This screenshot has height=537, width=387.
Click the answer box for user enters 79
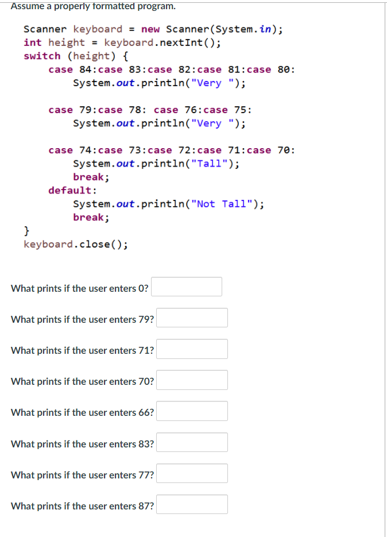(192, 318)
